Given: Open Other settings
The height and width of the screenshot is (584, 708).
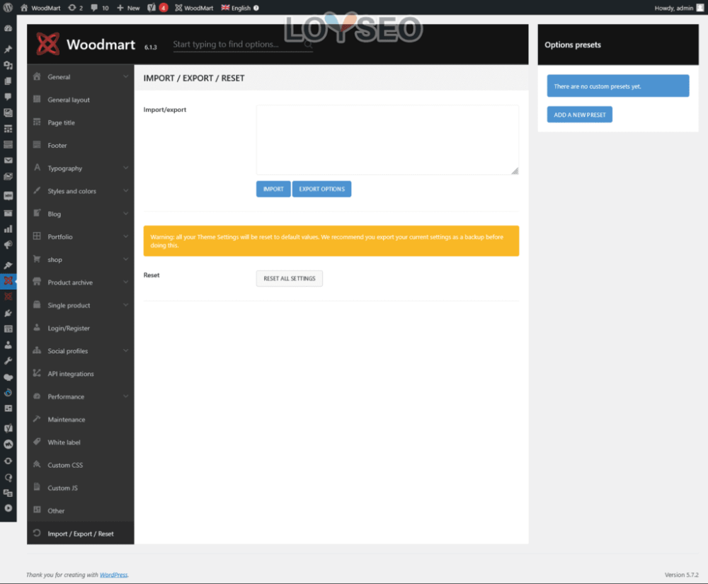Looking at the screenshot, I should (81, 511).
